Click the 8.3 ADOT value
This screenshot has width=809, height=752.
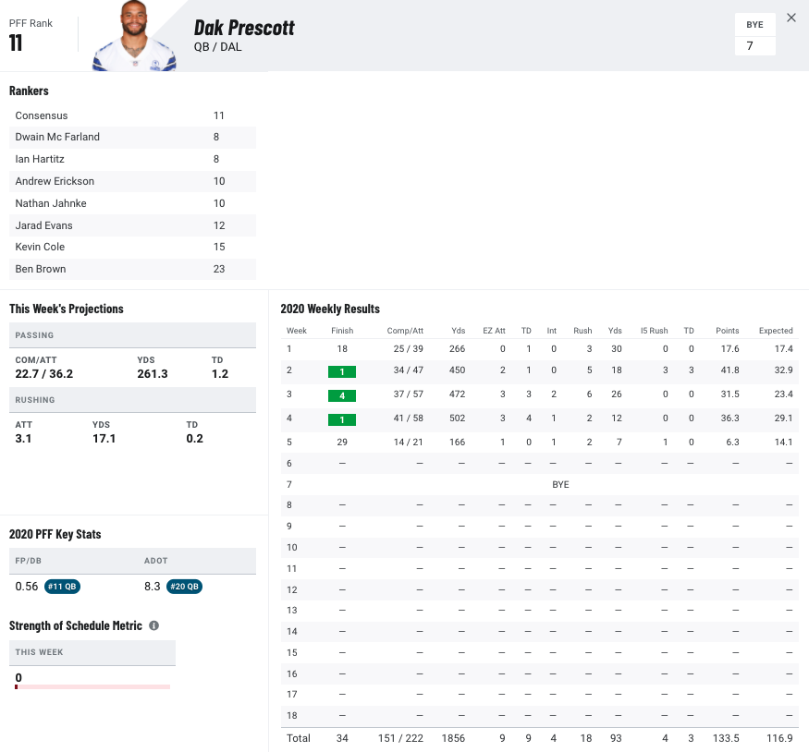(x=153, y=587)
